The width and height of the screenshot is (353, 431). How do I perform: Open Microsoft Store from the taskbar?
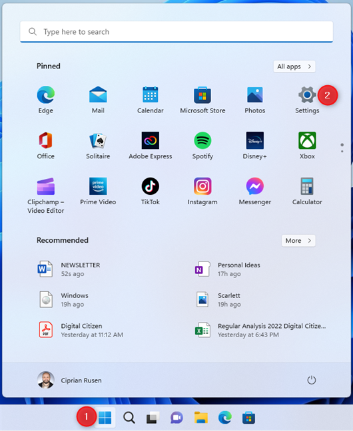[248, 418]
